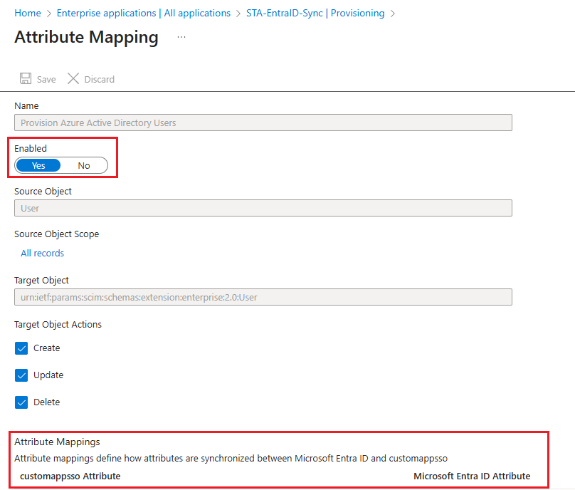Open All records source object scope
575x490 pixels.
(x=43, y=254)
